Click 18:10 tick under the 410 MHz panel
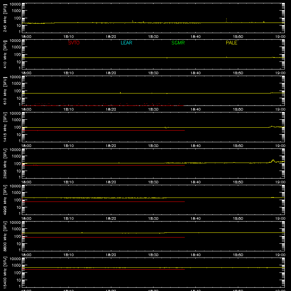Viewport: 291px width, 291px height. point(69,73)
